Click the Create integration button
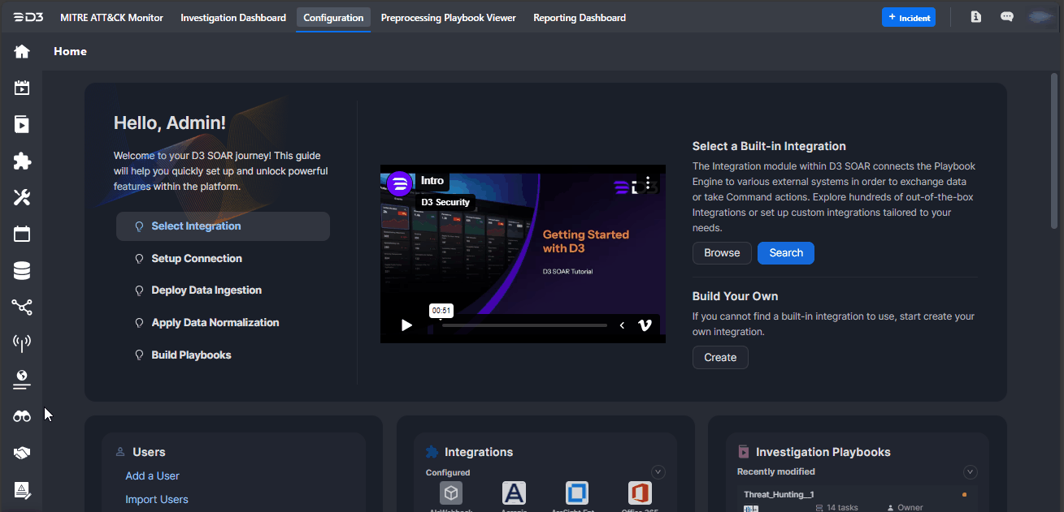1064x512 pixels. 720,358
